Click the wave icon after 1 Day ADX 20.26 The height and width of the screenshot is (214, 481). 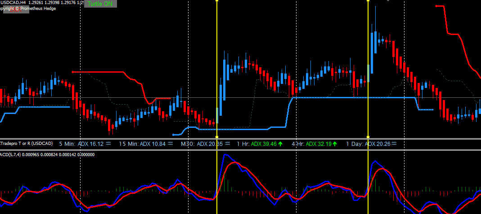394,144
